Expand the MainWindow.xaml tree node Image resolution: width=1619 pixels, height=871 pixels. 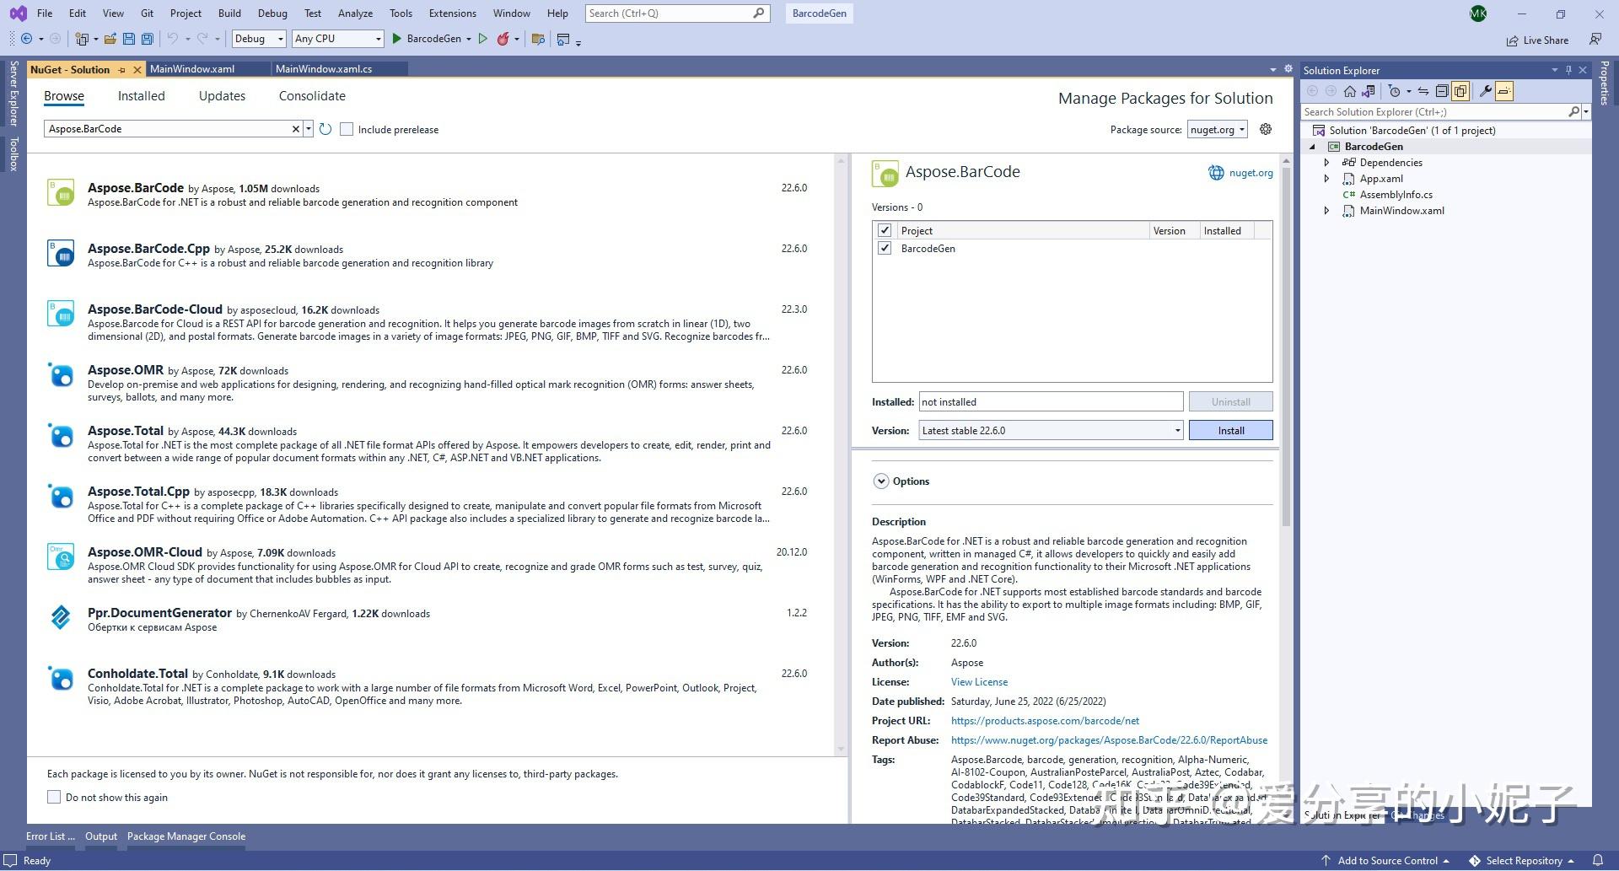[x=1326, y=211]
